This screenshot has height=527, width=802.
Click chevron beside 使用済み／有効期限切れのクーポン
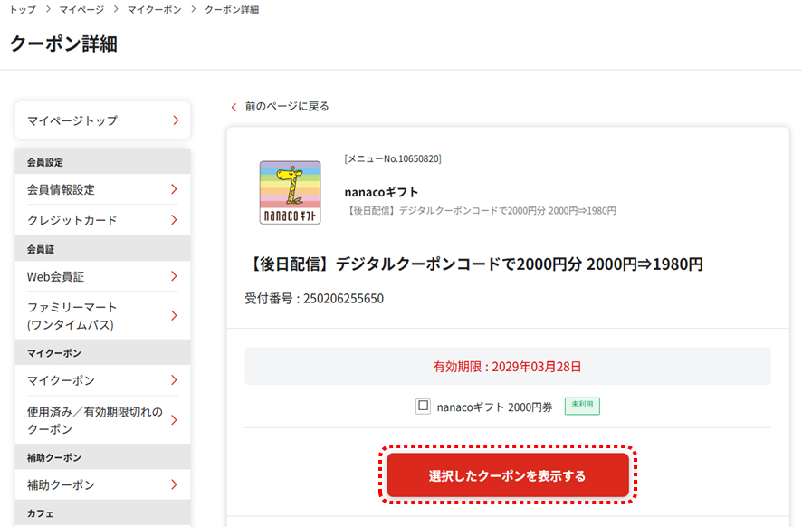175,420
